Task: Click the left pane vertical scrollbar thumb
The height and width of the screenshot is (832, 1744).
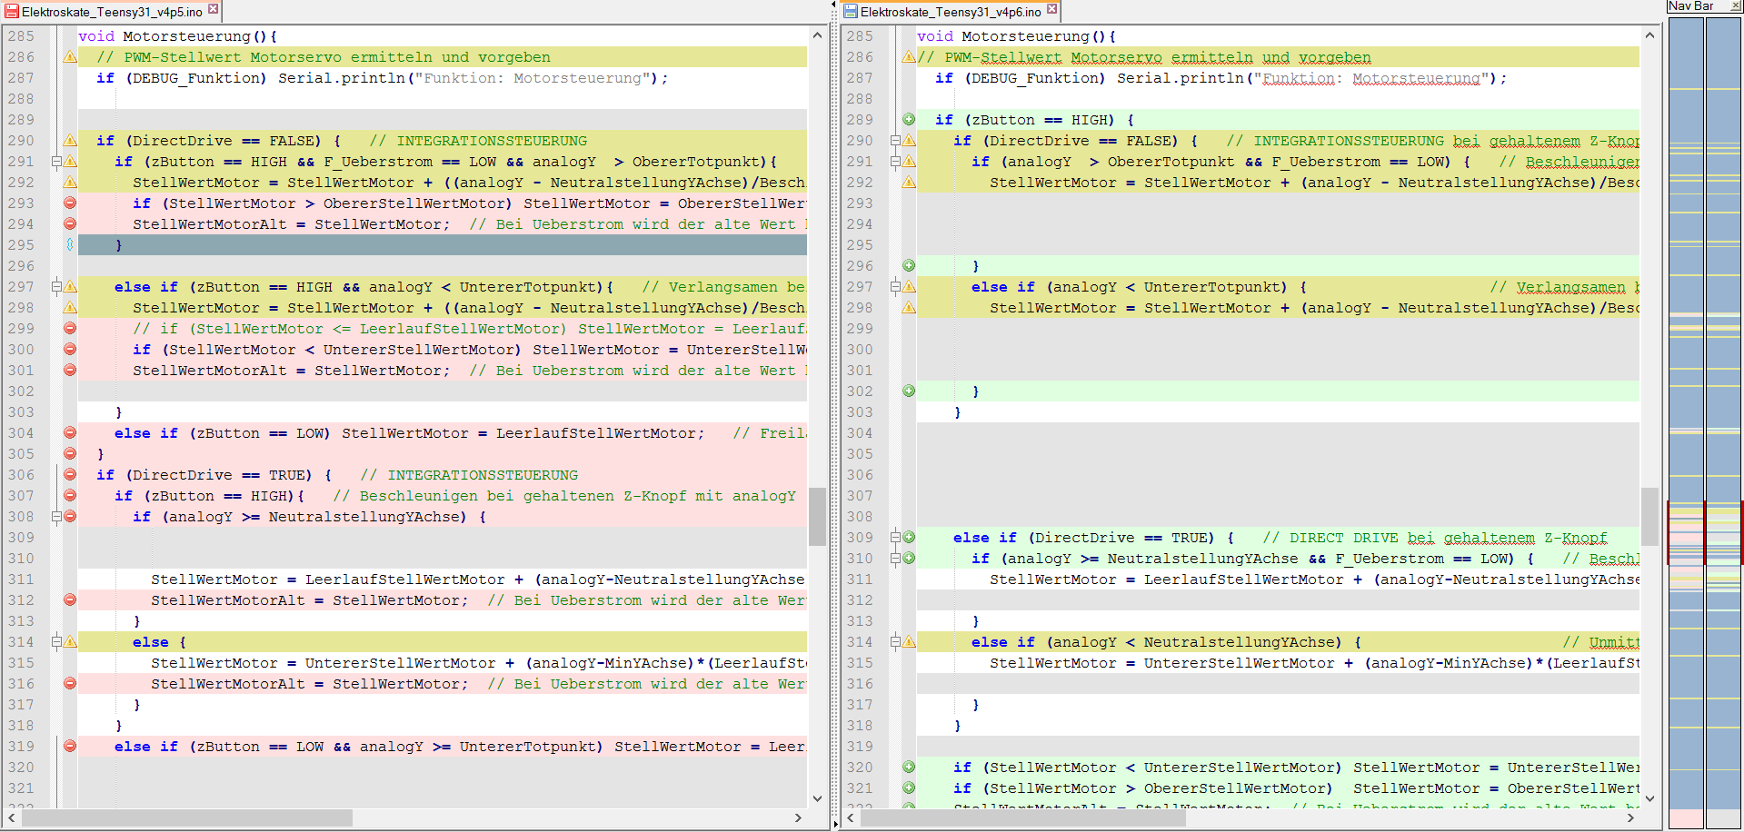Action: click(x=817, y=517)
